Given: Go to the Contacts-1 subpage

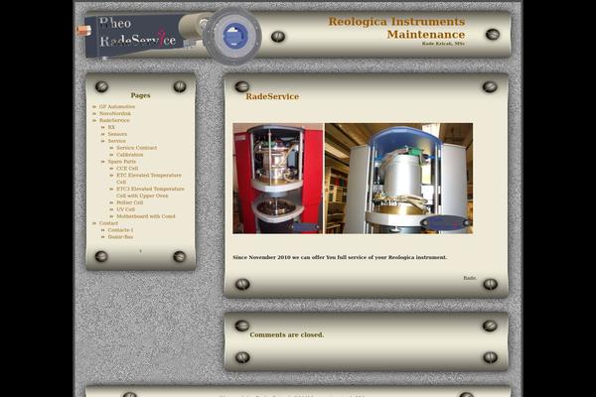Looking at the screenshot, I should click(120, 230).
